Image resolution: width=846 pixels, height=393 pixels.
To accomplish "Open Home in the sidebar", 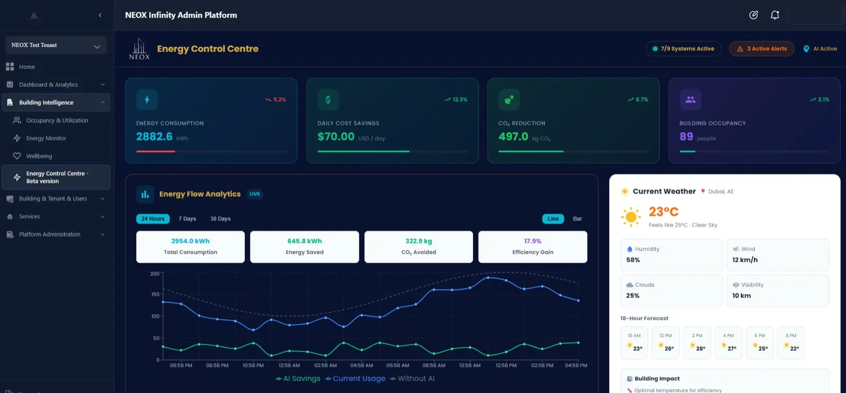I will (x=27, y=67).
